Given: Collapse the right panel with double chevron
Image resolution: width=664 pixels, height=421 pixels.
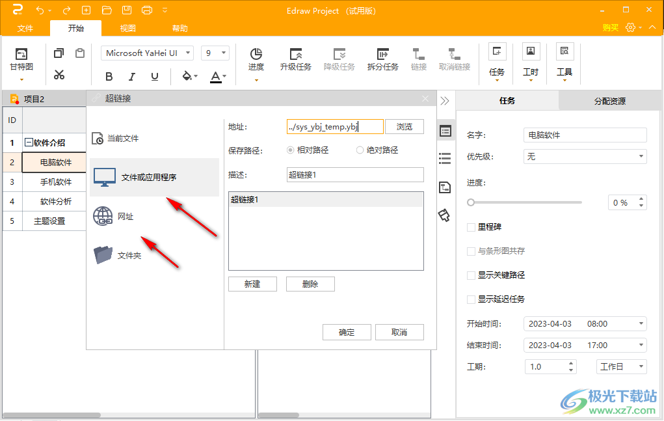Looking at the screenshot, I should (445, 101).
